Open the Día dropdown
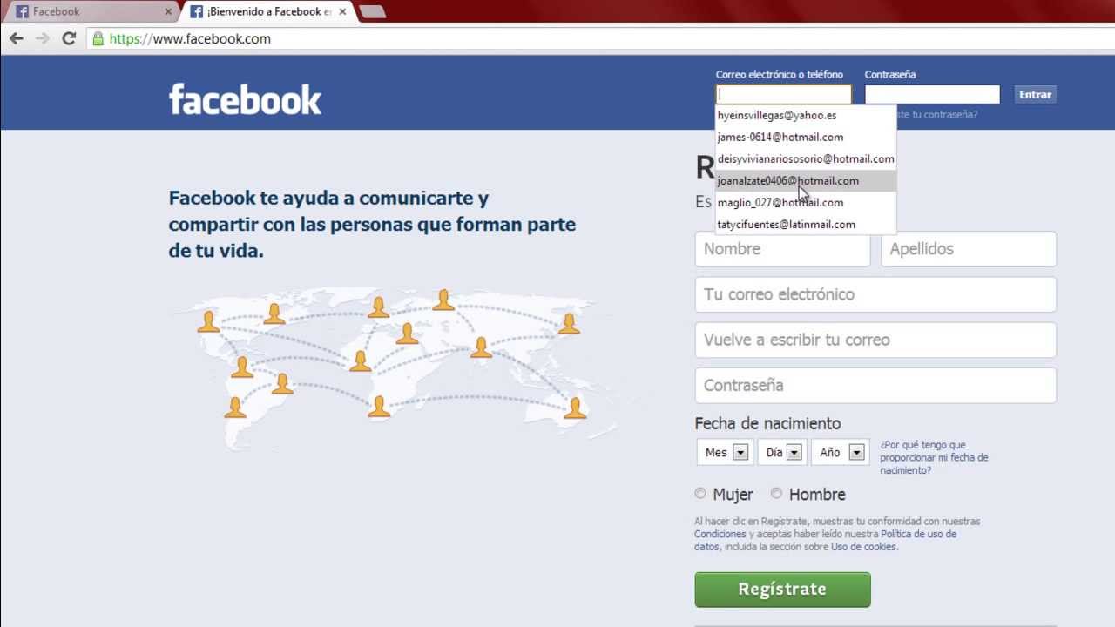The width and height of the screenshot is (1115, 627). point(780,452)
